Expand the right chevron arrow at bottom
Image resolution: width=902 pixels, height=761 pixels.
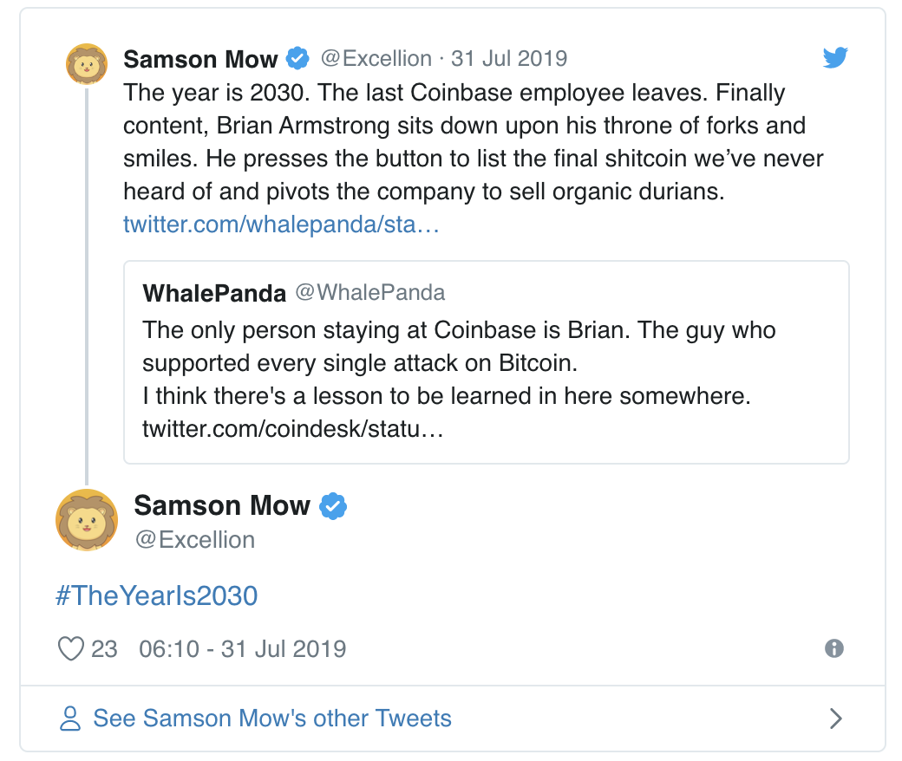pyautogui.click(x=836, y=719)
